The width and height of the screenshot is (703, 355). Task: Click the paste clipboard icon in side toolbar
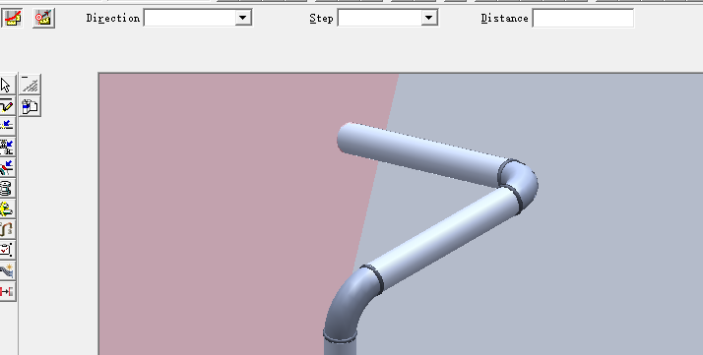tap(31, 106)
